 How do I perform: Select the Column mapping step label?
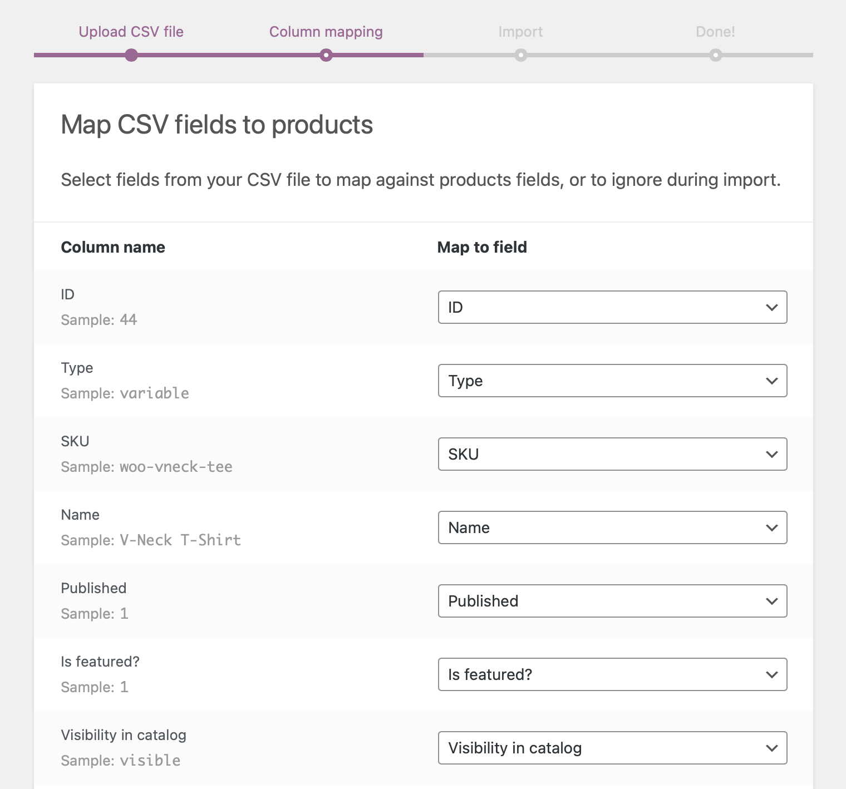(x=326, y=32)
